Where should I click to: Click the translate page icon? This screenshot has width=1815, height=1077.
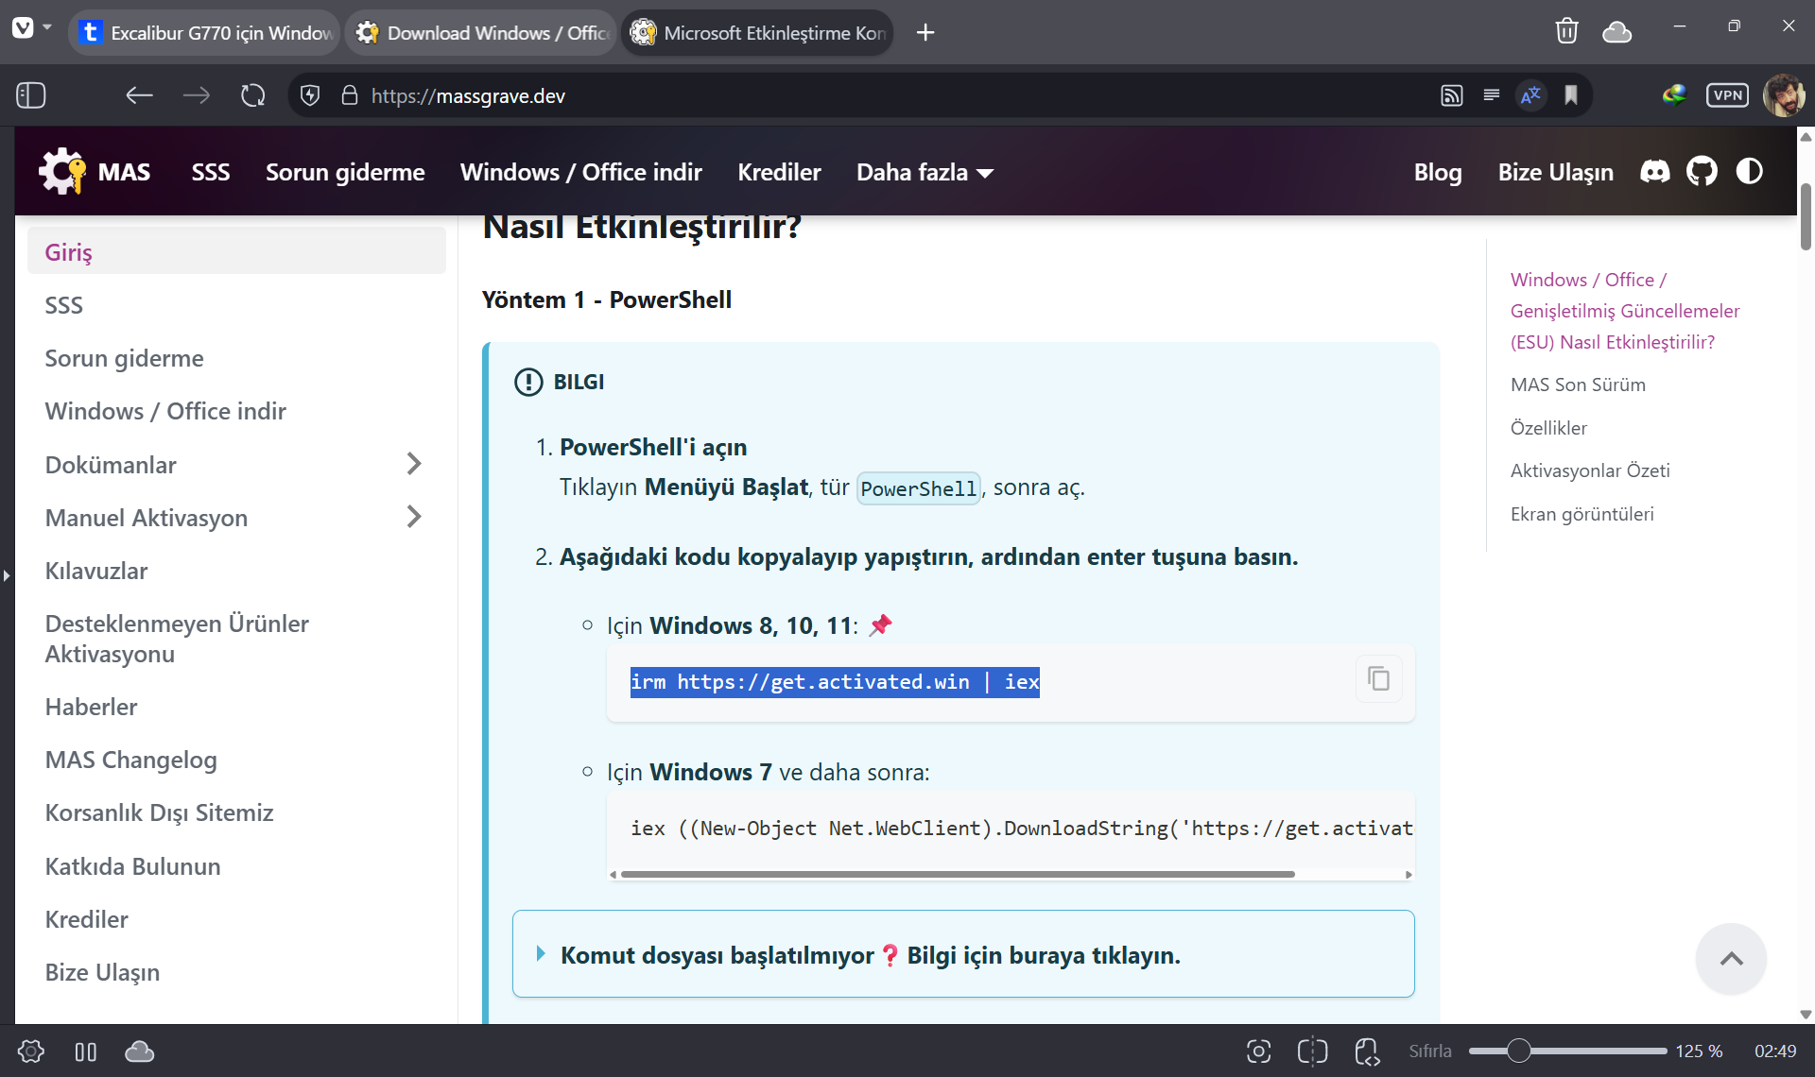1531,95
